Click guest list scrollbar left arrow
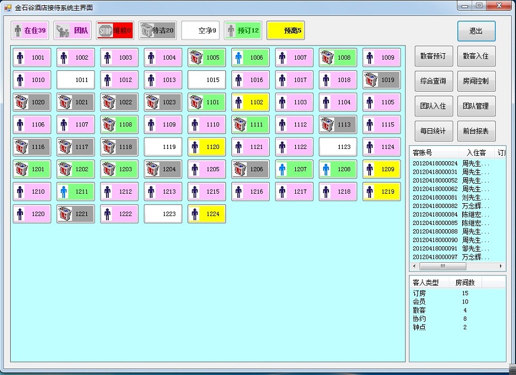Screen dimensions: 516x375 414,266
